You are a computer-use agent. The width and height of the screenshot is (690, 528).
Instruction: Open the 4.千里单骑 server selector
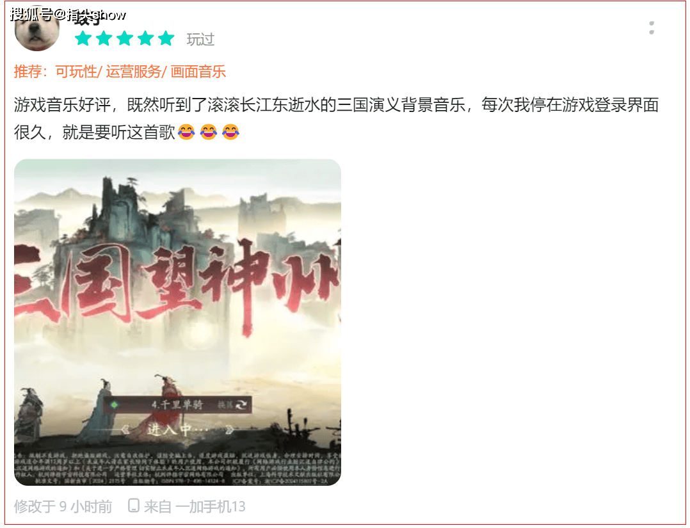(178, 404)
